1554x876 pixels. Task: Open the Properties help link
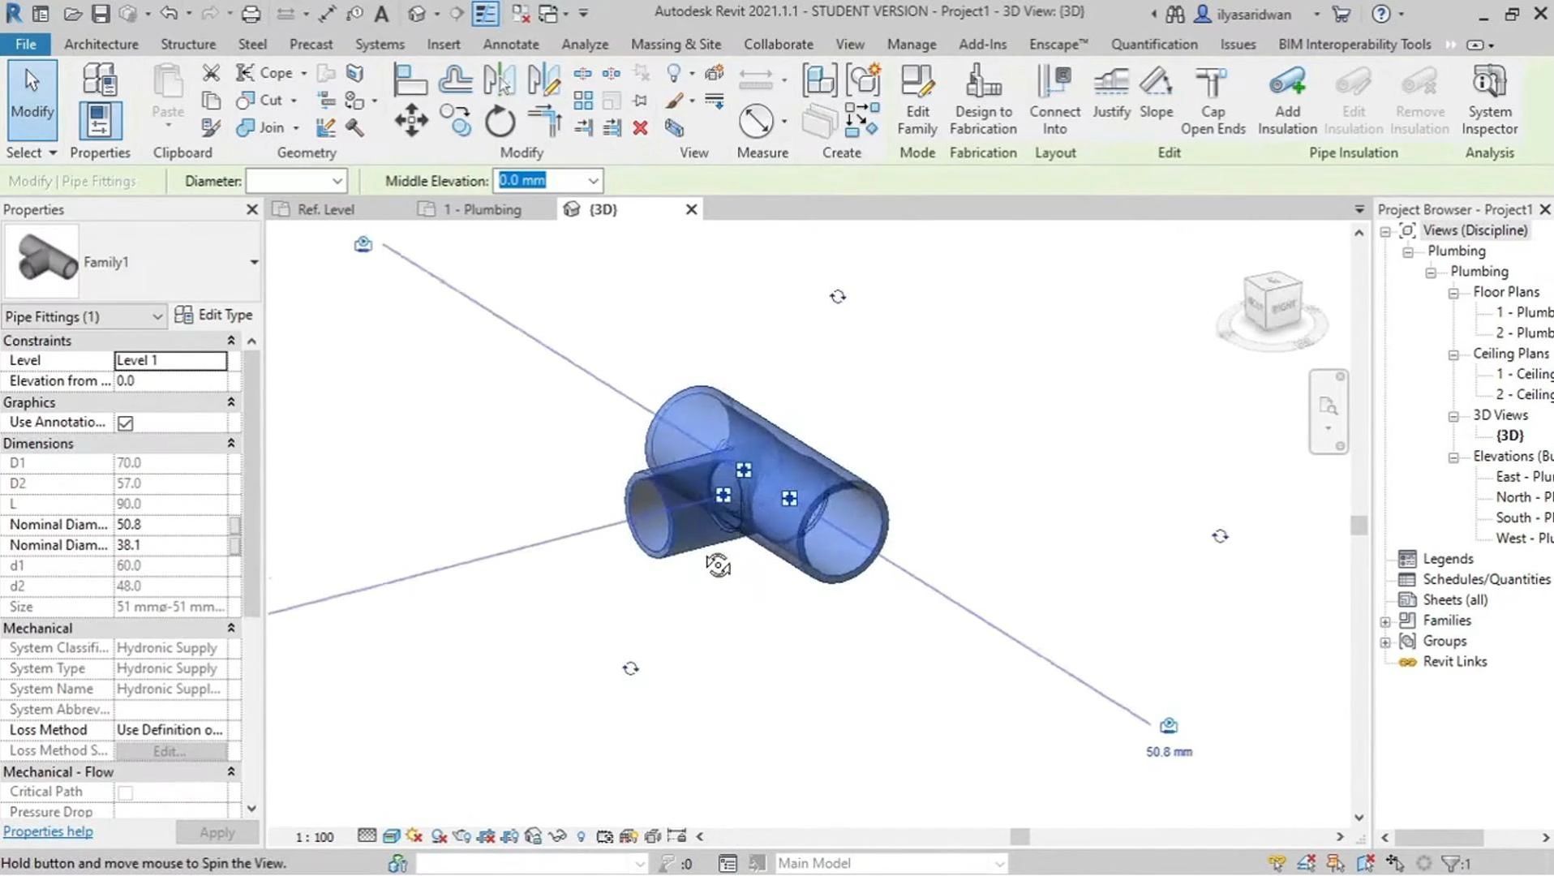tap(48, 831)
